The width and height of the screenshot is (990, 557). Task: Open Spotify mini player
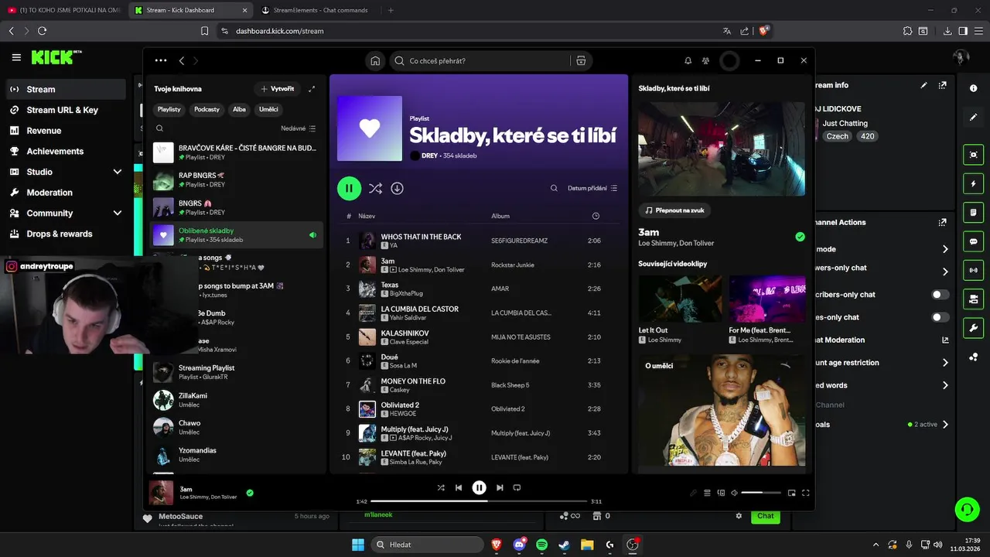click(x=791, y=493)
